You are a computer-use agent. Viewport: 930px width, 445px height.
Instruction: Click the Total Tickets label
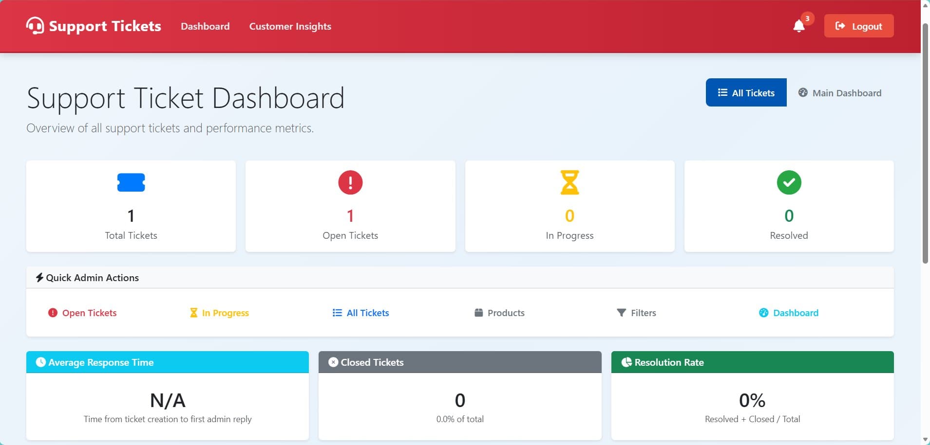[x=131, y=235]
